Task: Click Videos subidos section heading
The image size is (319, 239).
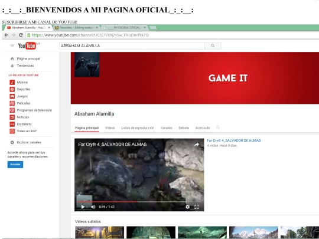Action: click(x=88, y=221)
